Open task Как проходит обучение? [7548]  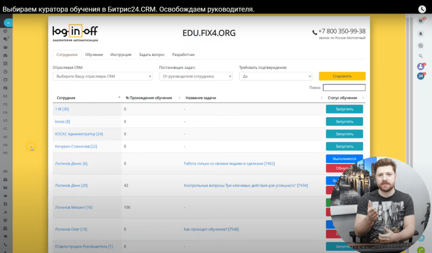point(211,229)
